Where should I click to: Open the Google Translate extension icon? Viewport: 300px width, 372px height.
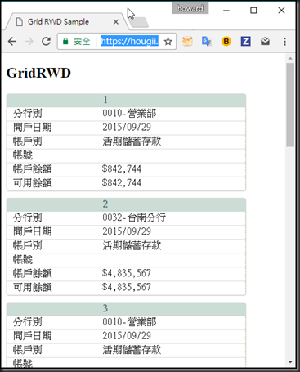(207, 41)
